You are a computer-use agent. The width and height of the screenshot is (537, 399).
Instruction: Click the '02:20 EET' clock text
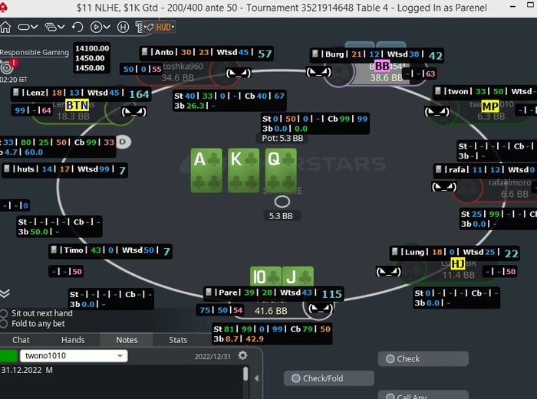(x=13, y=80)
